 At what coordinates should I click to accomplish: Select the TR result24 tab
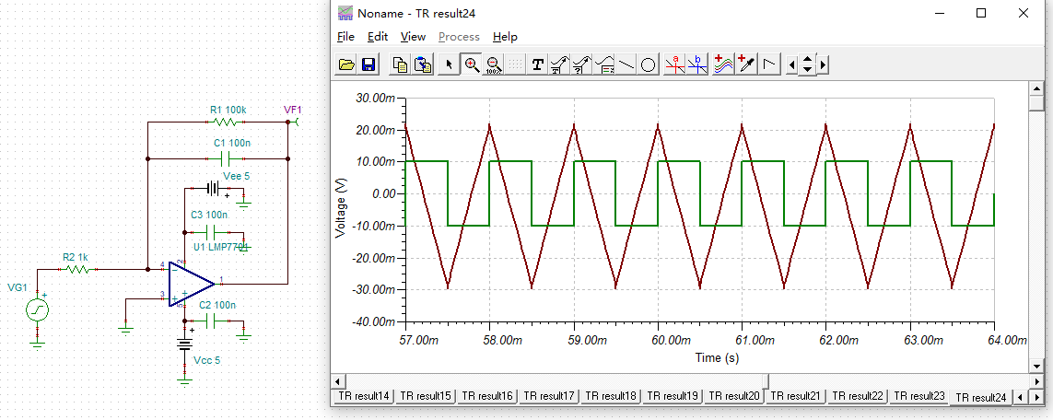point(981,397)
